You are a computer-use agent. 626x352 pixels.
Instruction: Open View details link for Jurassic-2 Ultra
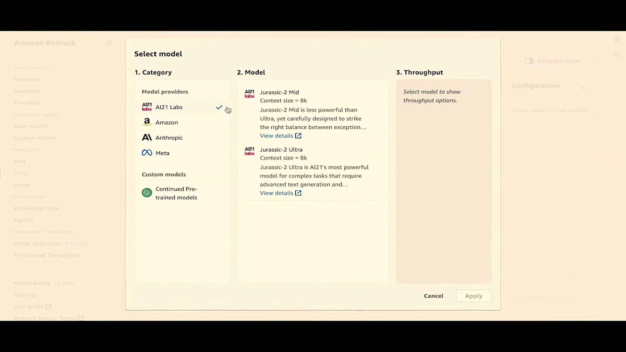tap(281, 193)
